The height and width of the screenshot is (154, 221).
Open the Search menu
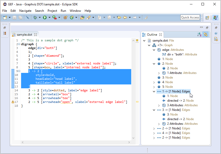coord(39,11)
